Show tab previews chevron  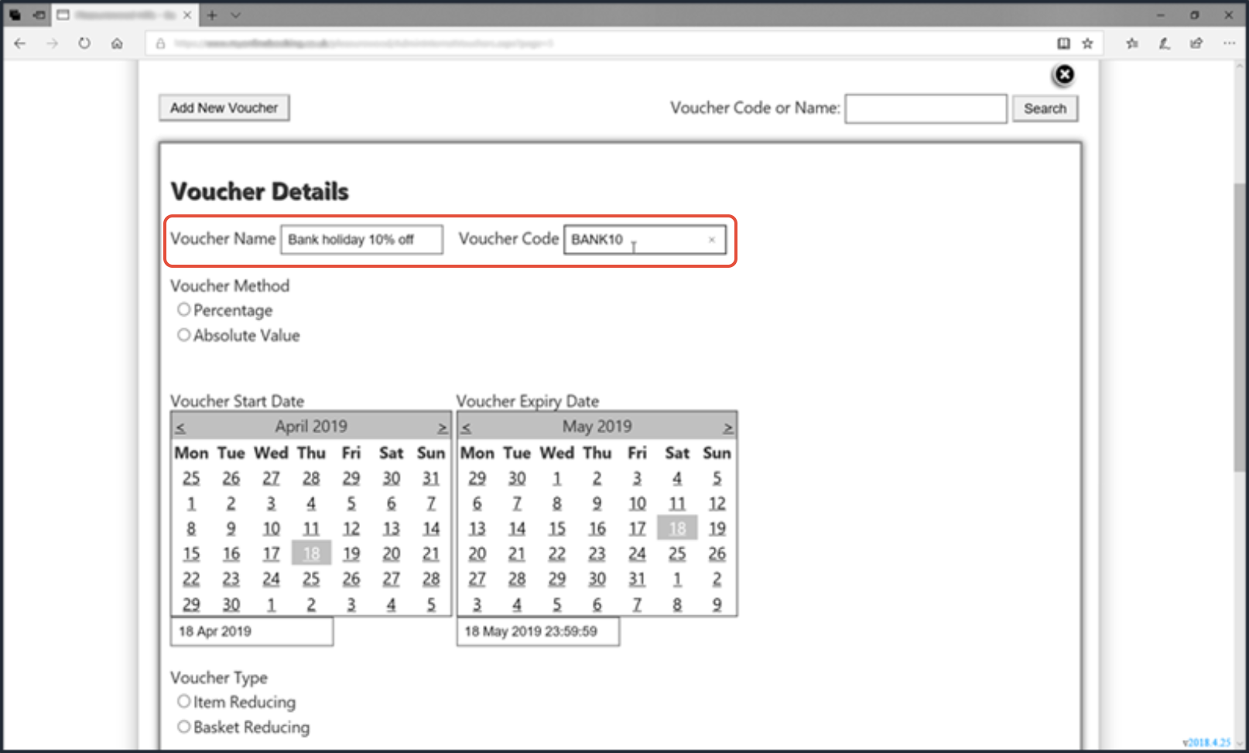click(236, 15)
